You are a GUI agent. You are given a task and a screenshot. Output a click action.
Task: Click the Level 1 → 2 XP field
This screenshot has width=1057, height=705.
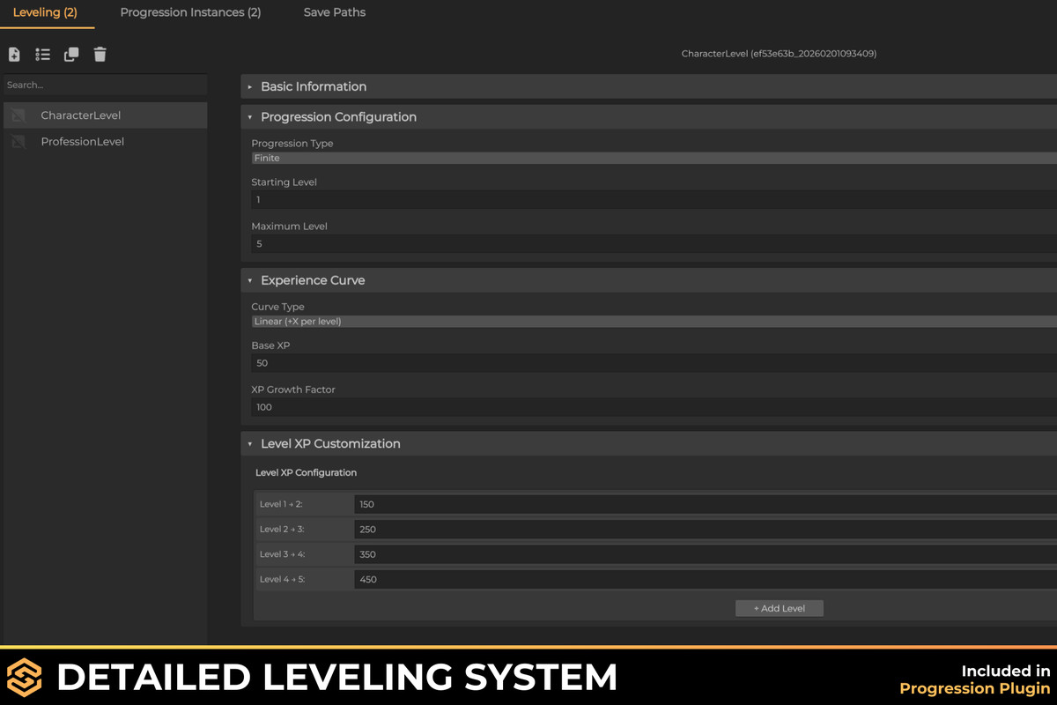(x=706, y=504)
